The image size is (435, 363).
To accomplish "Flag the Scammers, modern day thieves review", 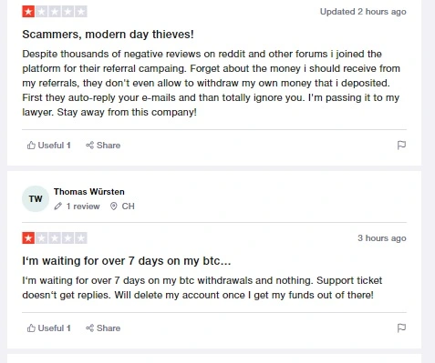I will (x=401, y=146).
